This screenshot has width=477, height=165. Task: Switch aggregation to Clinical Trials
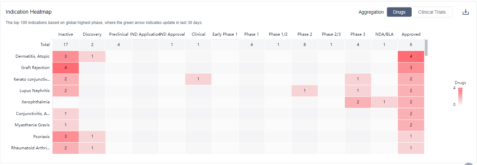432,12
